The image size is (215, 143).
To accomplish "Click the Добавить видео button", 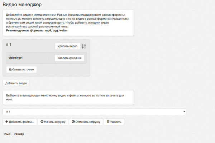I will [x=16, y=83].
